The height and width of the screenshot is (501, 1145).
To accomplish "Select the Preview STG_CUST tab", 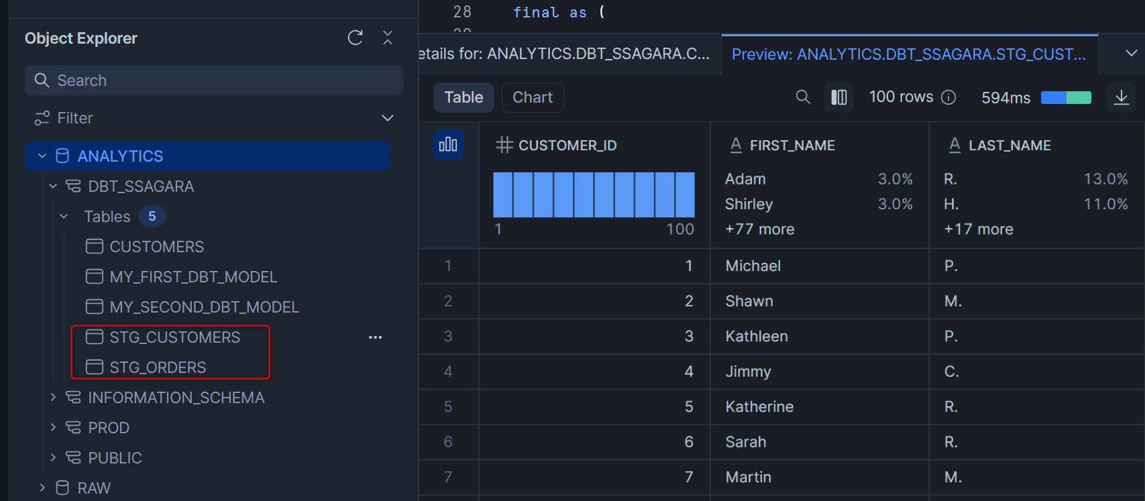I will 909,54.
